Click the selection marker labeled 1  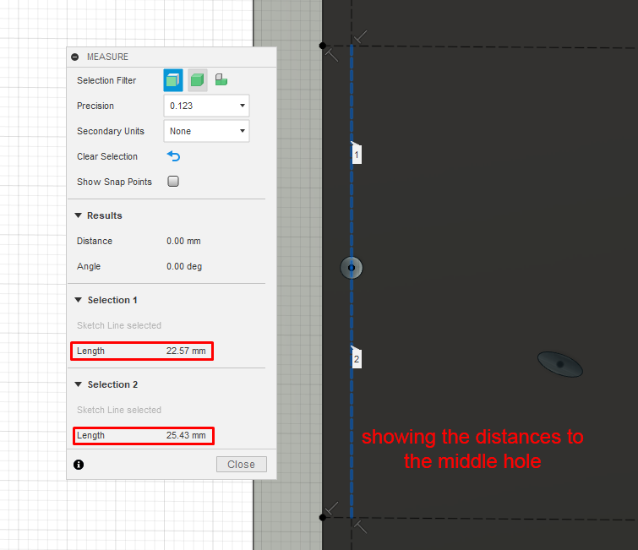[357, 154]
